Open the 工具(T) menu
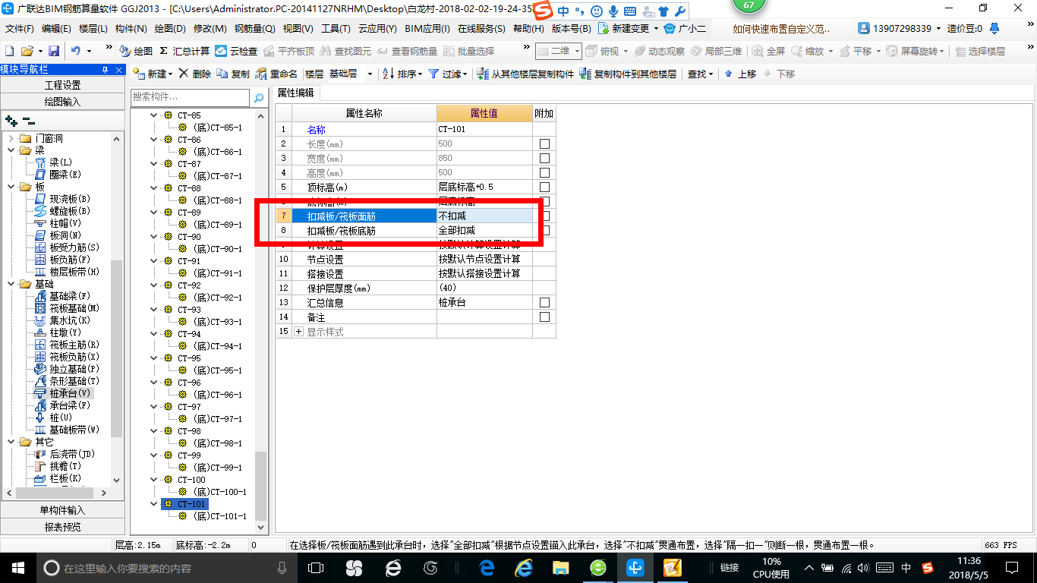 [x=336, y=28]
